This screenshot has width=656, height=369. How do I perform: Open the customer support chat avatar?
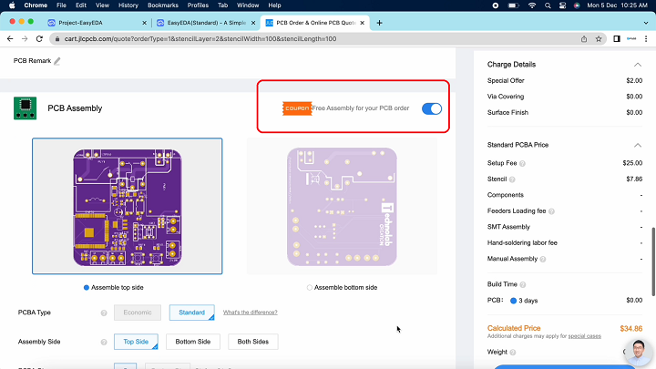(639, 353)
